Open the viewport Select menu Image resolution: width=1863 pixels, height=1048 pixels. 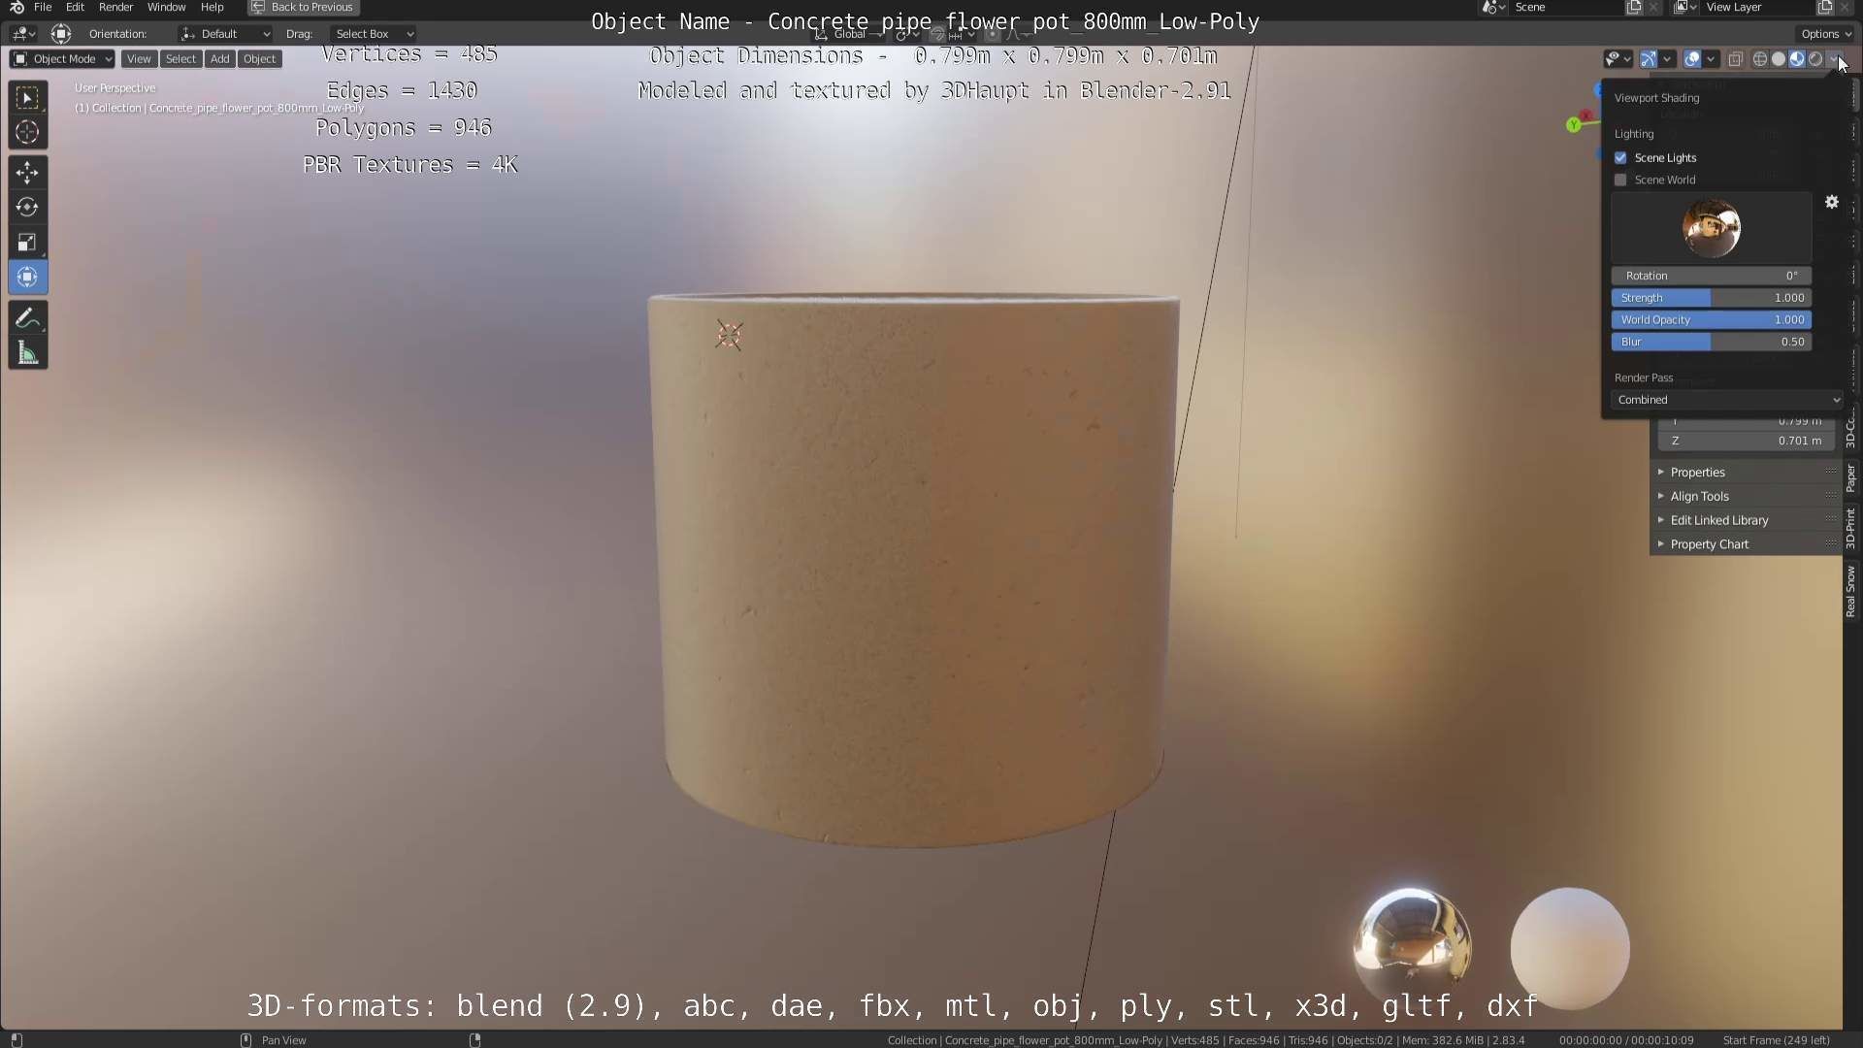click(x=180, y=59)
